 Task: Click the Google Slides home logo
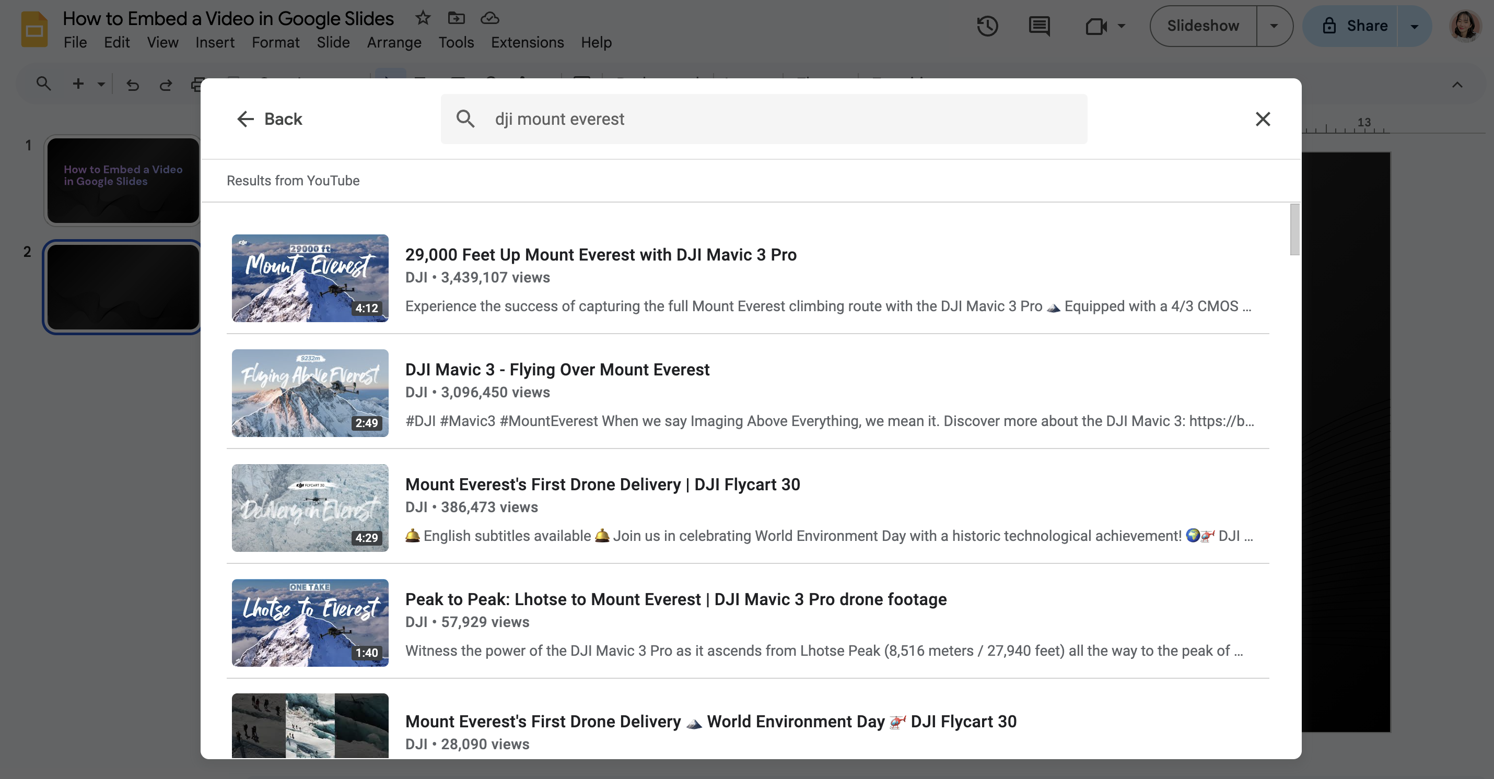tap(34, 29)
